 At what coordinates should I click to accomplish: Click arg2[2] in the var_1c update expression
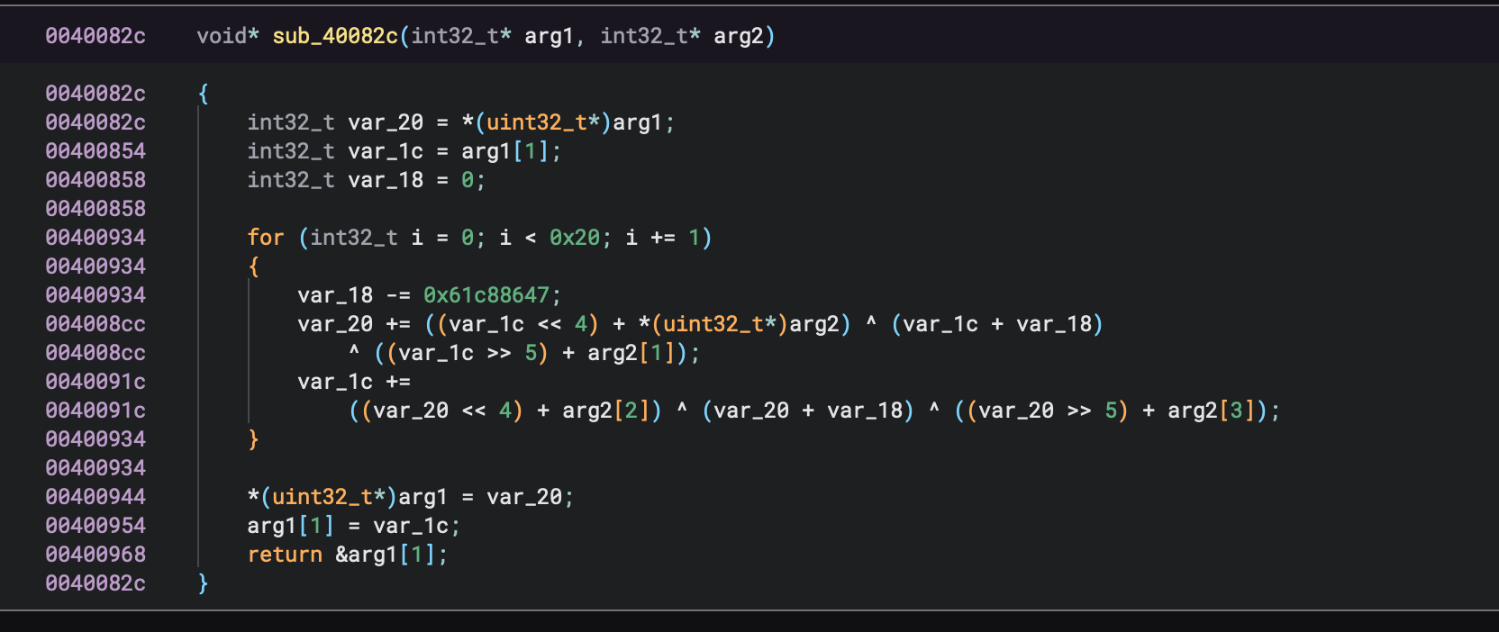tap(613, 411)
